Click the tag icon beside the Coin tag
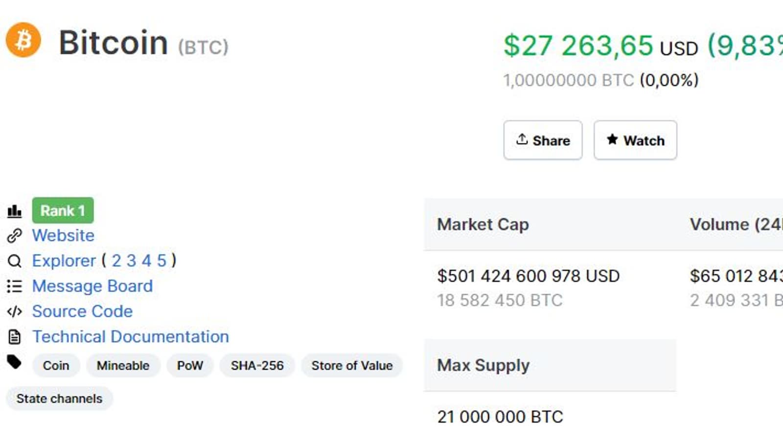 (x=15, y=362)
